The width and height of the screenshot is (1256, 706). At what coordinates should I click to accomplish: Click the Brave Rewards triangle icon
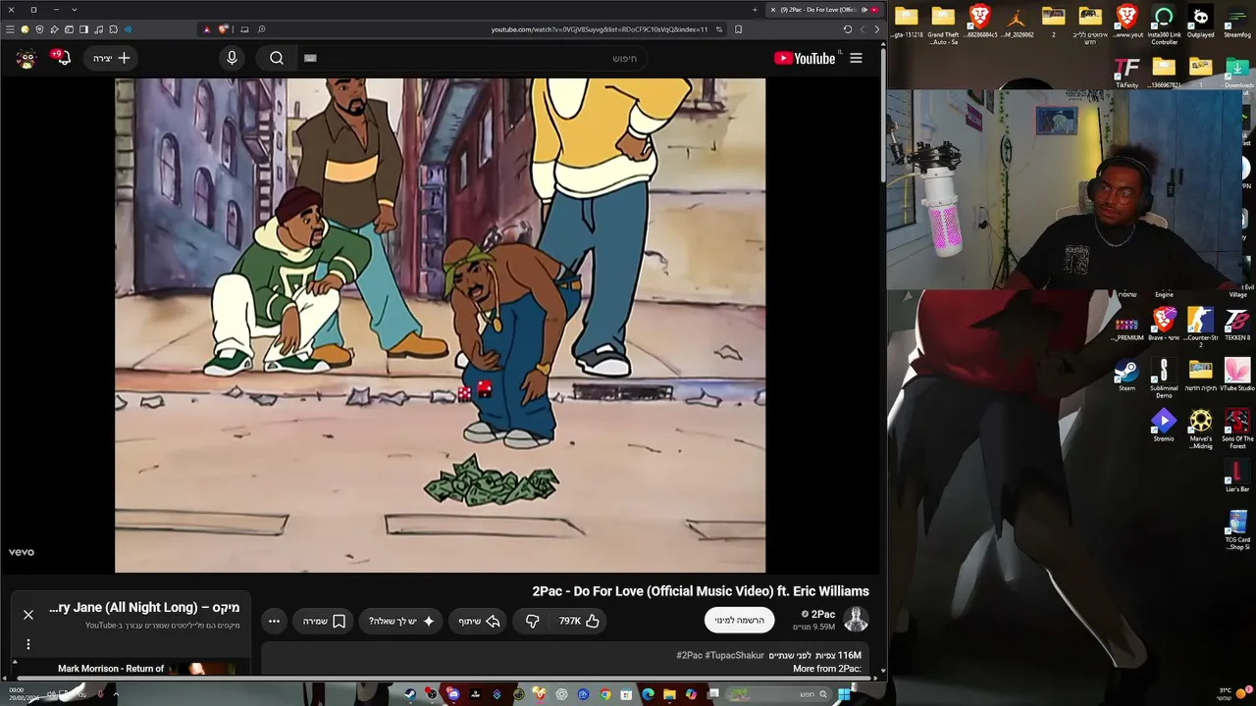click(x=206, y=29)
